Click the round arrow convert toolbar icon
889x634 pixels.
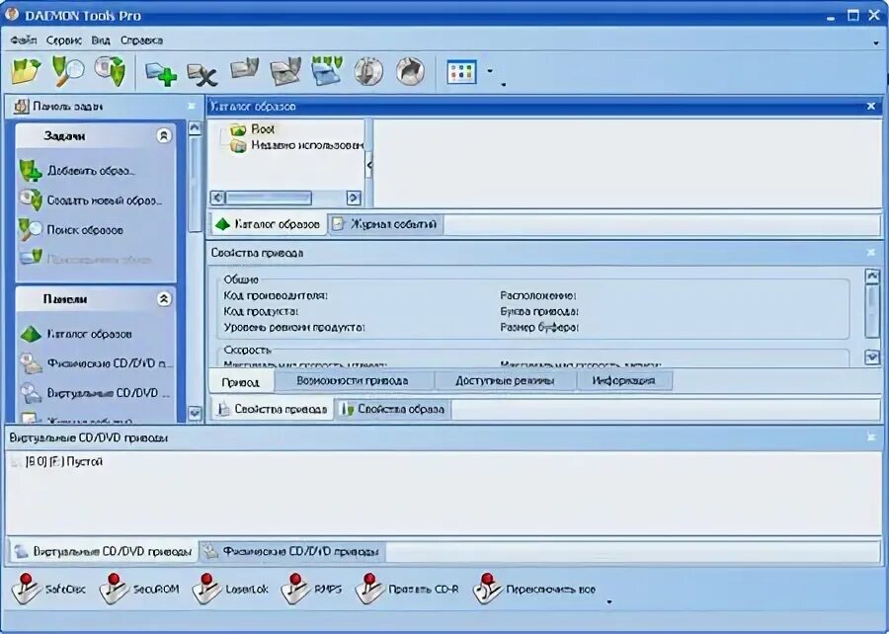point(411,72)
